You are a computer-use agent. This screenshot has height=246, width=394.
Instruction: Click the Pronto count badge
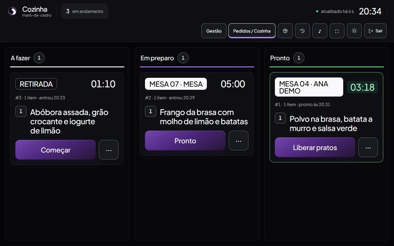pos(299,58)
